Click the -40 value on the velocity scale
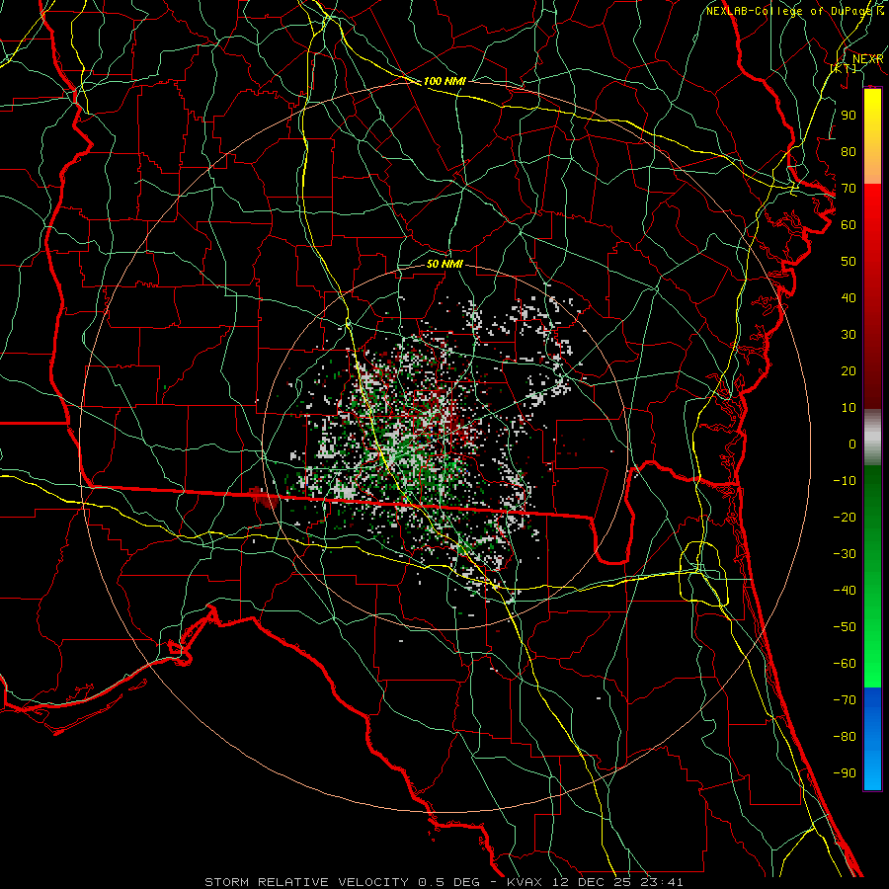 pos(845,591)
